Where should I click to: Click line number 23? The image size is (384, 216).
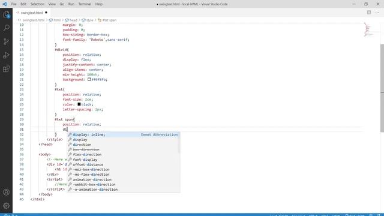[x=22, y=89]
